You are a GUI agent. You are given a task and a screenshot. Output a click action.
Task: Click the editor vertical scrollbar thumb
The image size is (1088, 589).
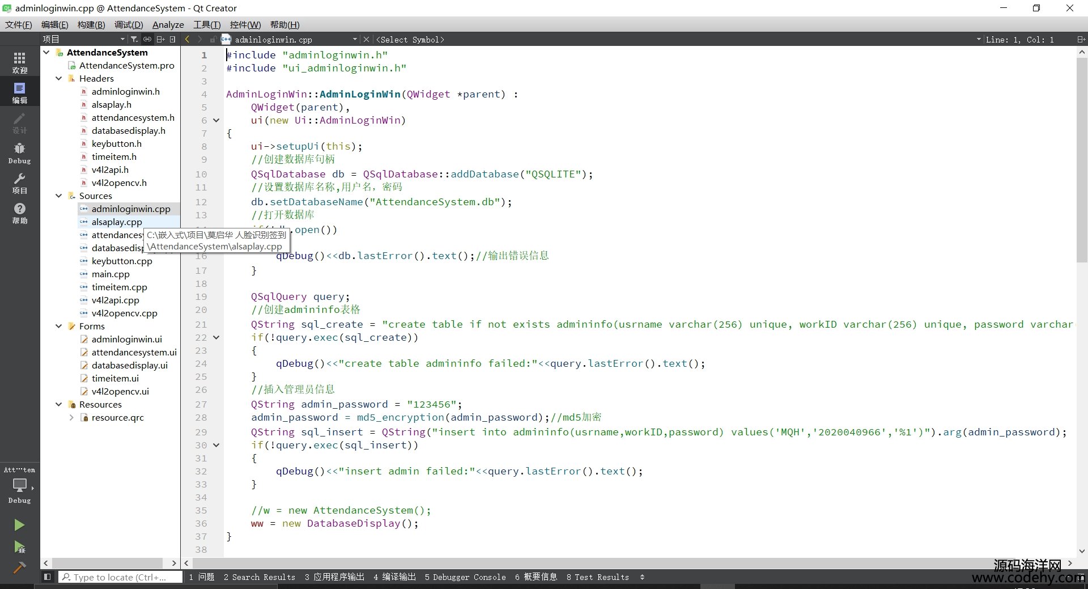click(1081, 160)
